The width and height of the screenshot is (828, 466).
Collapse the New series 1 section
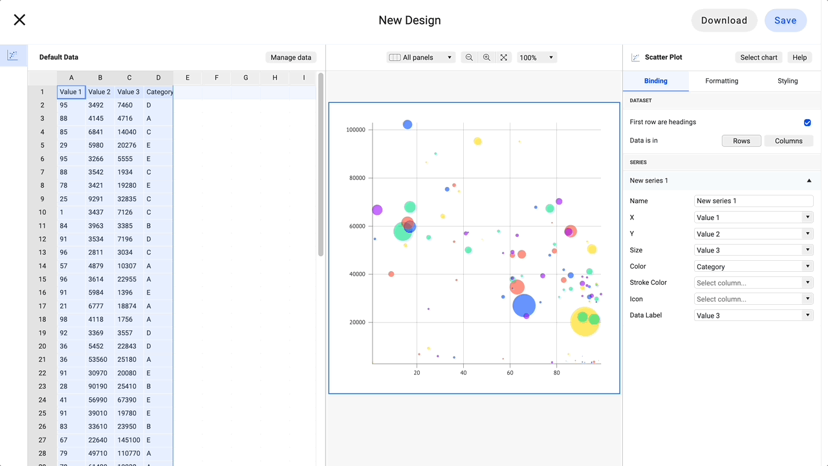[x=809, y=181]
